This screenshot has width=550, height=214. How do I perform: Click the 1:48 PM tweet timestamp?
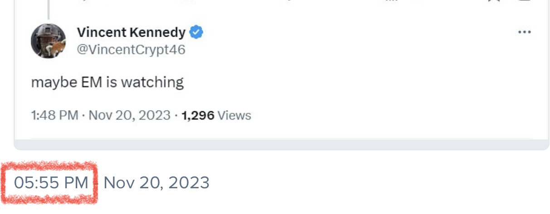click(x=54, y=115)
